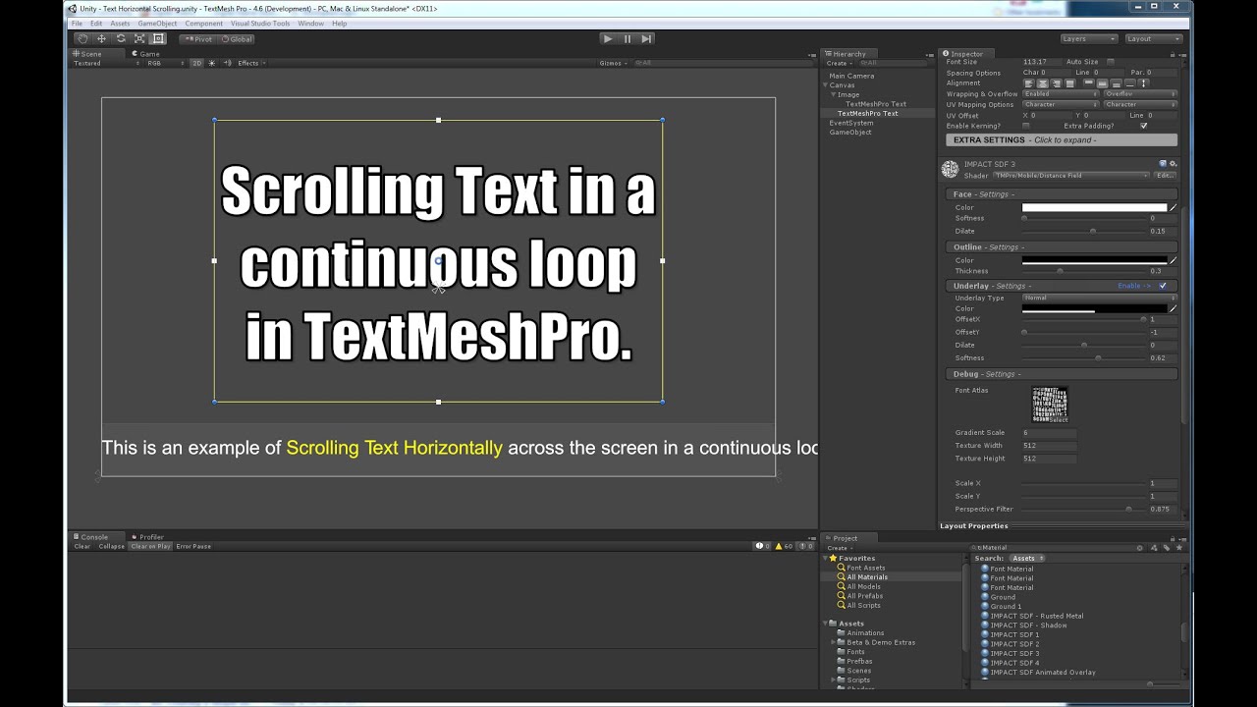This screenshot has width=1257, height=707.
Task: Click Search by Type icon in Project panel
Action: (x=1154, y=548)
